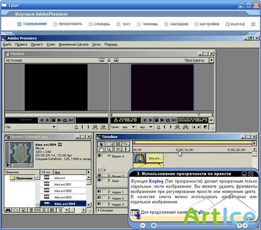Click the выход link in Tutor bar
261x230 pixels.
[x=238, y=24]
